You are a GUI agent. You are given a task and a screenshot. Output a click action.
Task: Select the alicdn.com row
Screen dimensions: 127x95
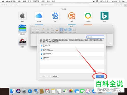pos(72,50)
